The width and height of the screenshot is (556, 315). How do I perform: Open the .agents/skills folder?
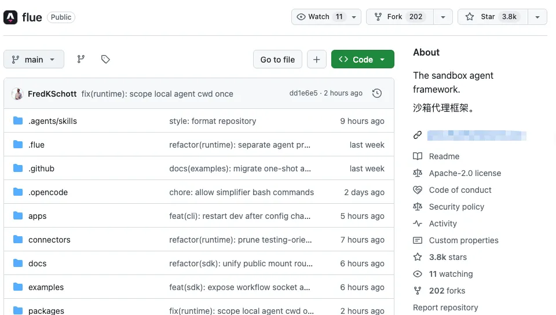[53, 121]
